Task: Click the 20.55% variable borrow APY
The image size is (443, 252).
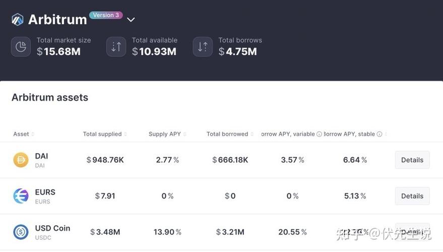Action: click(x=293, y=232)
